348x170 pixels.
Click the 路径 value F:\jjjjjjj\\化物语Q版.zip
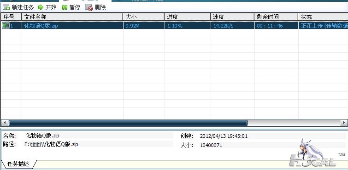[x=51, y=145]
